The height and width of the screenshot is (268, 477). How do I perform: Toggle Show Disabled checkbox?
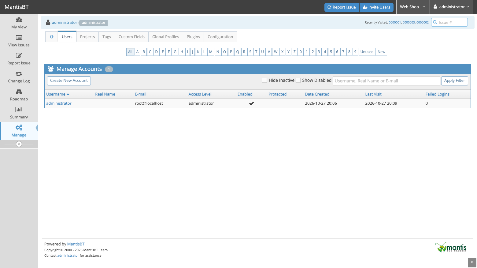coord(298,80)
